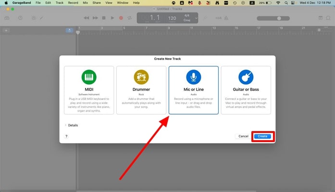335x192 pixels.
Task: Click the Cmaj key signature display
Action: point(187,20)
